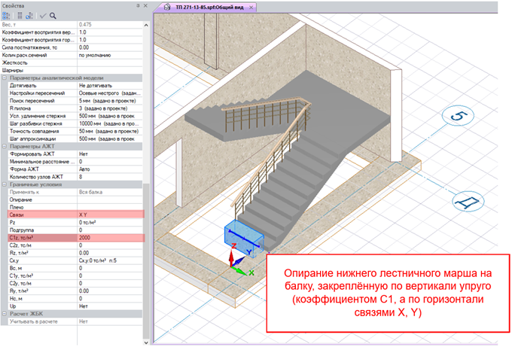Click the R пилона value '3 (задано в проекте)'
This screenshot has height=347, width=512.
click(x=110, y=108)
